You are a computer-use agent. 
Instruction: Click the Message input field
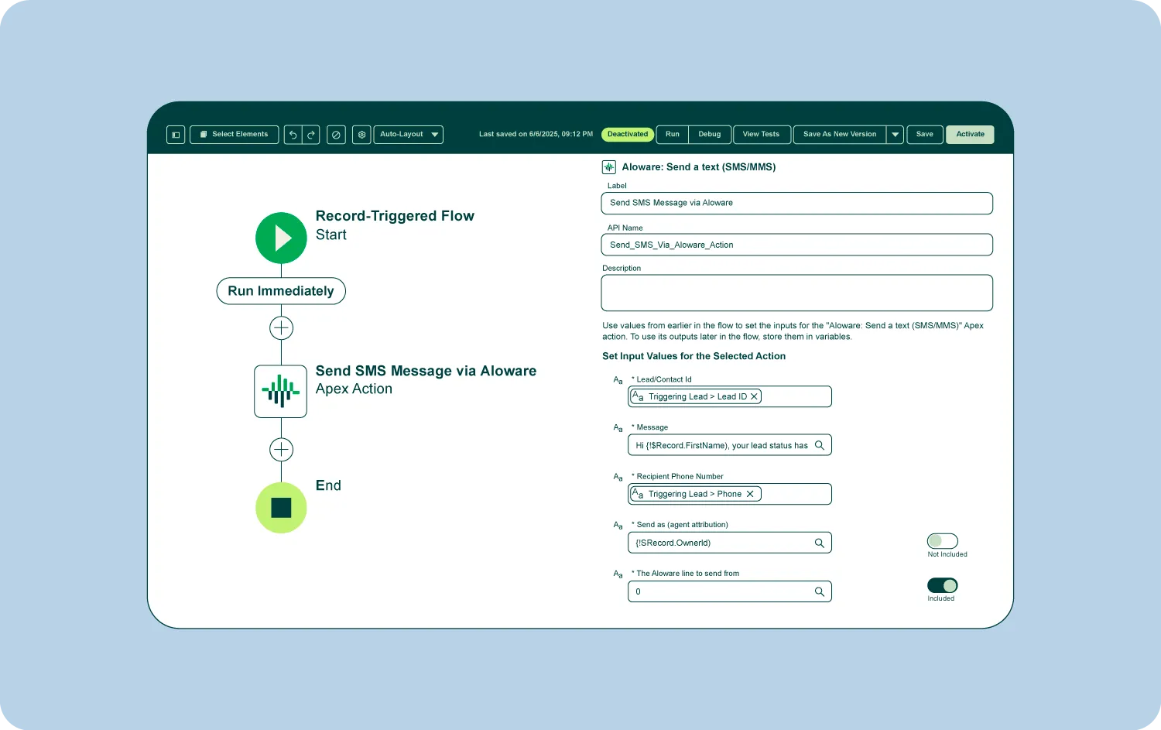point(730,445)
